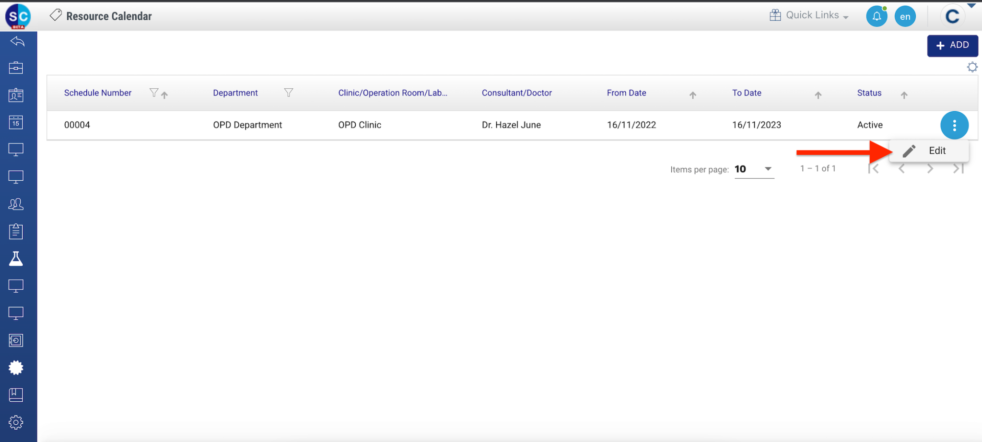Open the notifications bell icon
982x442 pixels.
[x=876, y=16]
